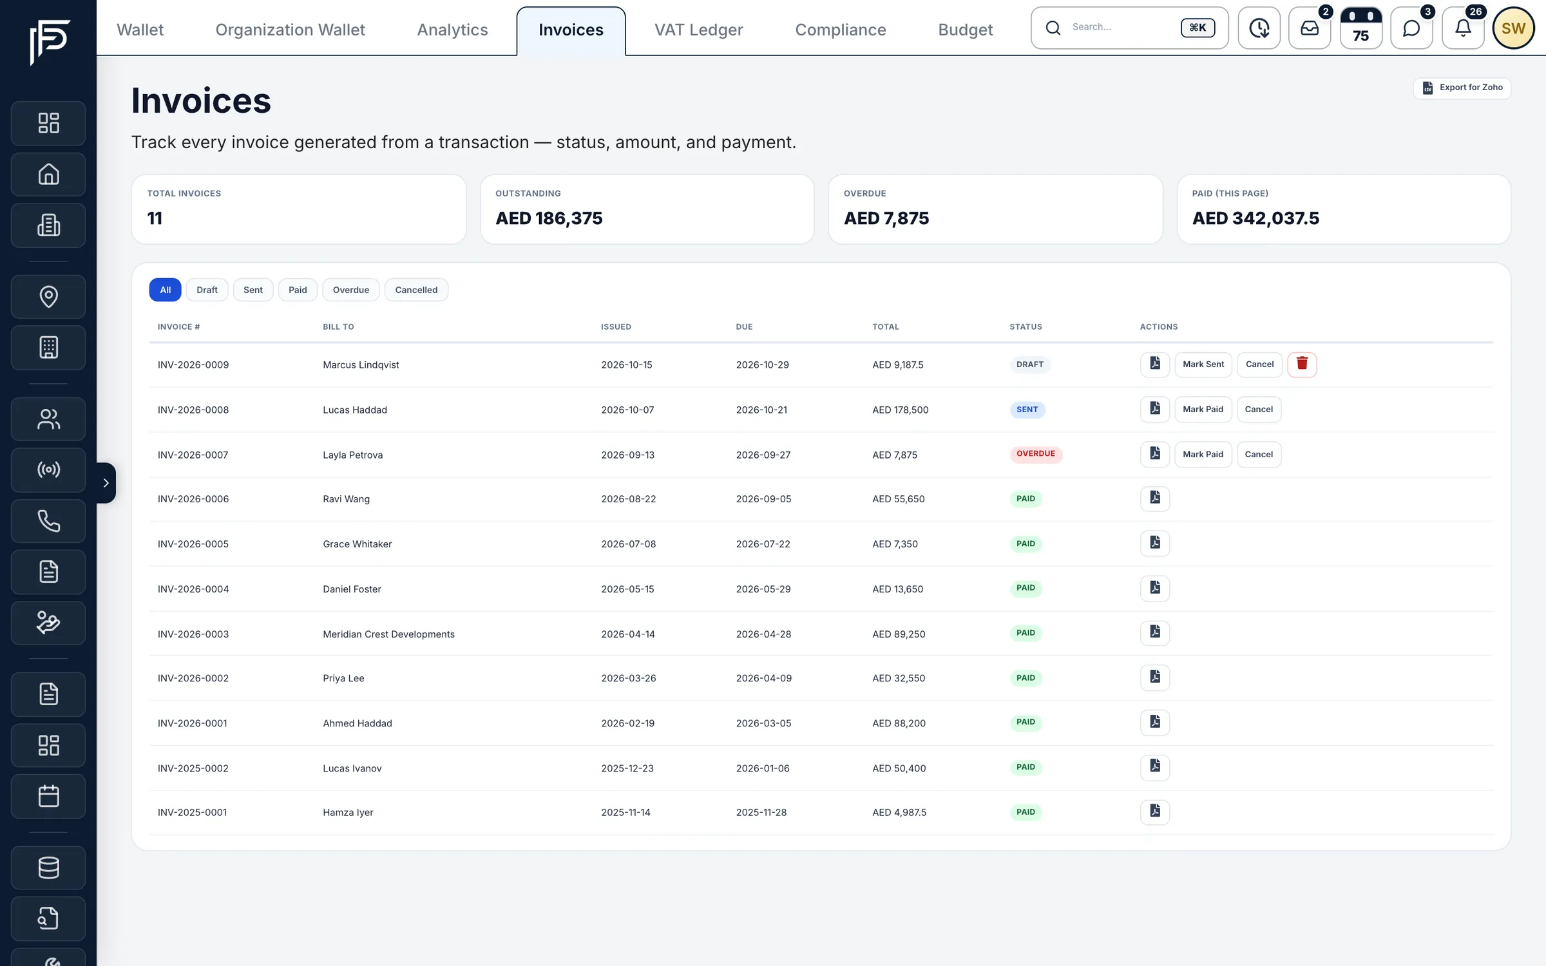Viewport: 1546px width, 966px height.
Task: Filter invoices by Paid status
Action: coord(298,290)
